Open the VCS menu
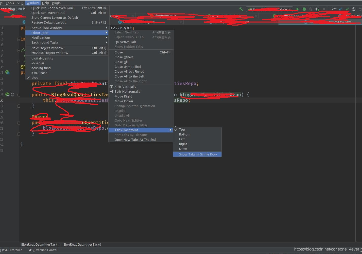 [x=20, y=3]
